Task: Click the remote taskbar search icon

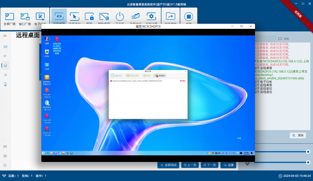Action: tap(234, 153)
